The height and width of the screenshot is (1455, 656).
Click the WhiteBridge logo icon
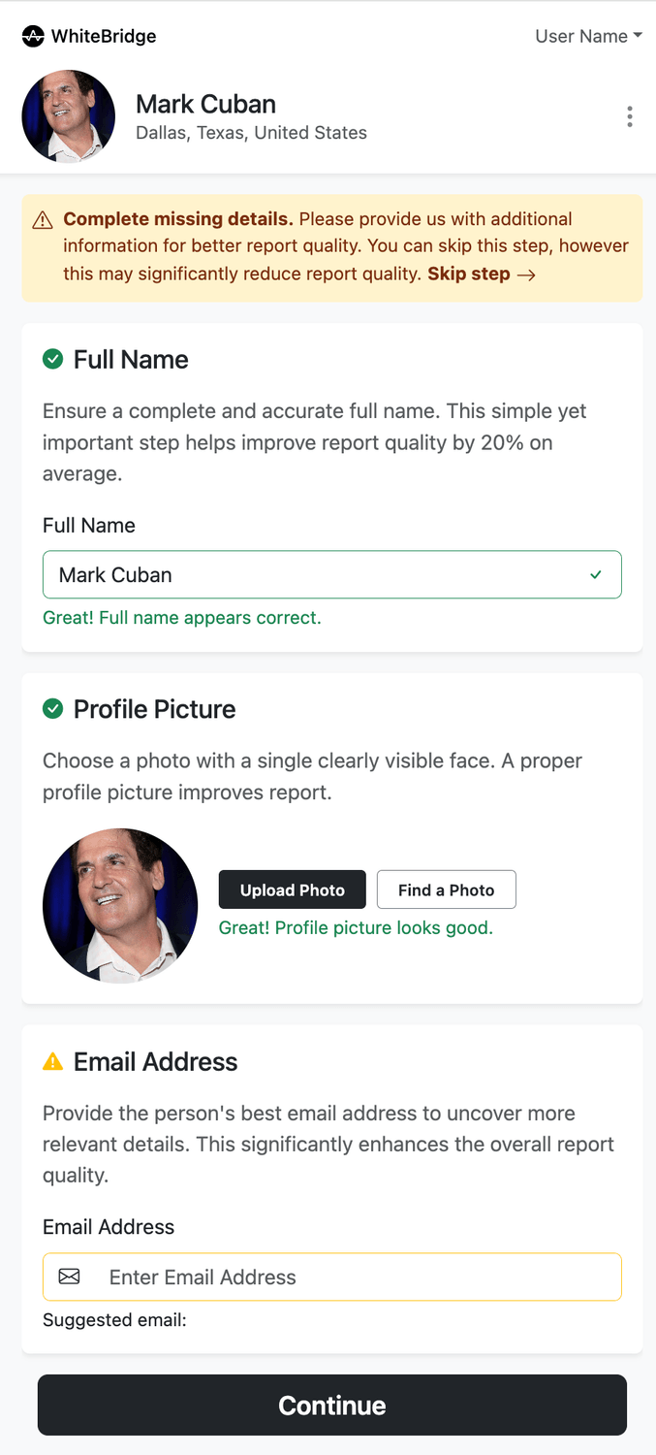[x=33, y=37]
